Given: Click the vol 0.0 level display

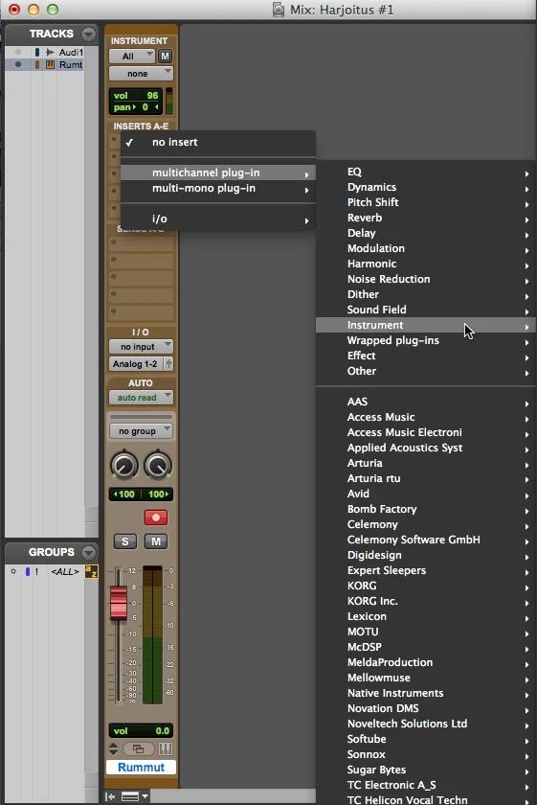Looking at the screenshot, I should pos(141,730).
